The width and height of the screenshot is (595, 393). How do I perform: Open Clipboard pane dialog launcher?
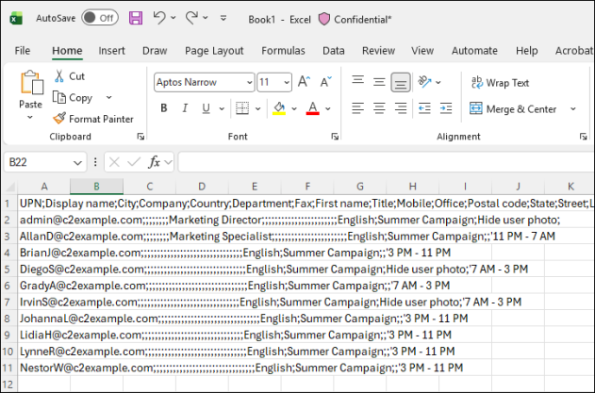(x=140, y=137)
